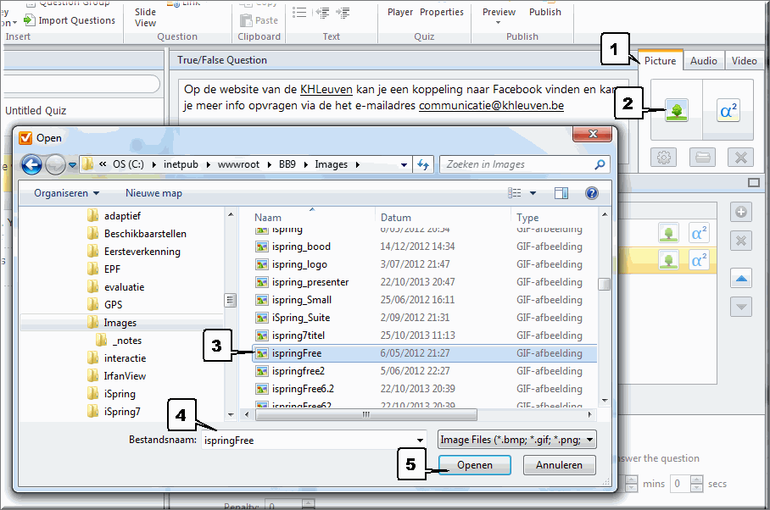Open the recent locations dropdown arrow

72,164
